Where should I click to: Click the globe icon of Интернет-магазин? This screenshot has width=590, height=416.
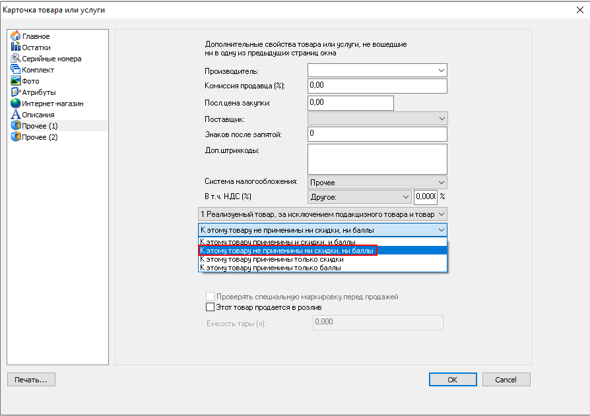click(x=15, y=103)
